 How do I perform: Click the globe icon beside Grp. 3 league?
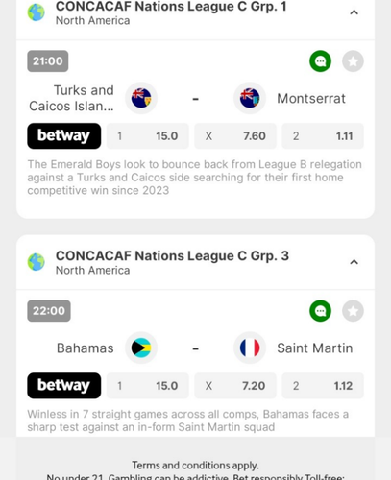click(37, 262)
